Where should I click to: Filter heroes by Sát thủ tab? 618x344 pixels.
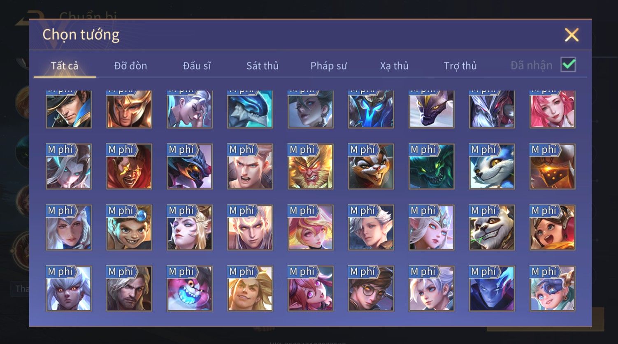(x=263, y=66)
